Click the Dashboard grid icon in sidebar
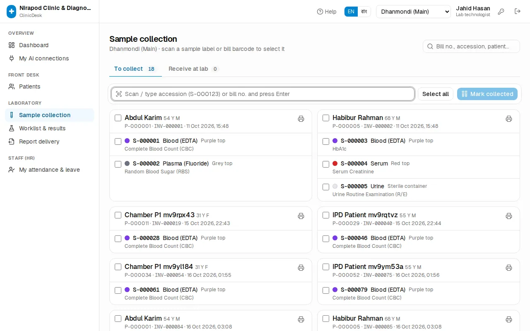530x331 pixels. point(12,45)
